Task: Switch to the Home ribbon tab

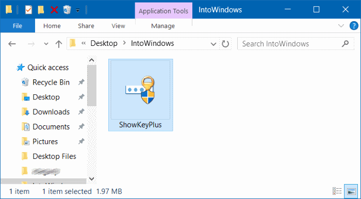Action: pos(52,26)
